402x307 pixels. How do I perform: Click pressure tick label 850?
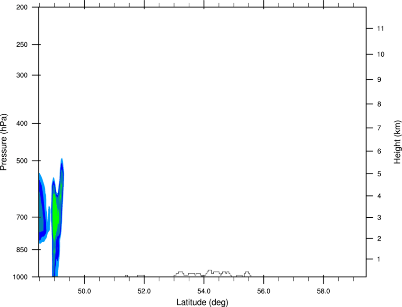click(22, 250)
